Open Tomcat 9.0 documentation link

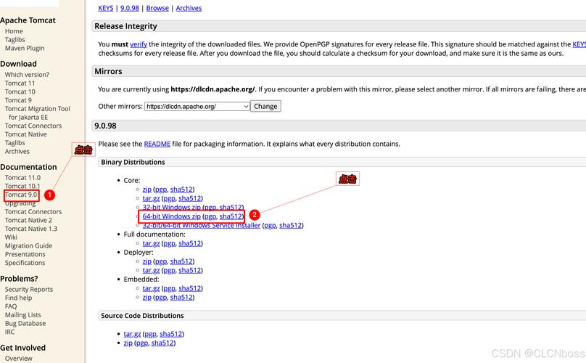pos(21,195)
